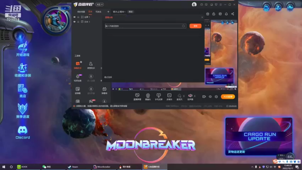
Task: Open the 视频连麦 tool
Action: (x=78, y=78)
